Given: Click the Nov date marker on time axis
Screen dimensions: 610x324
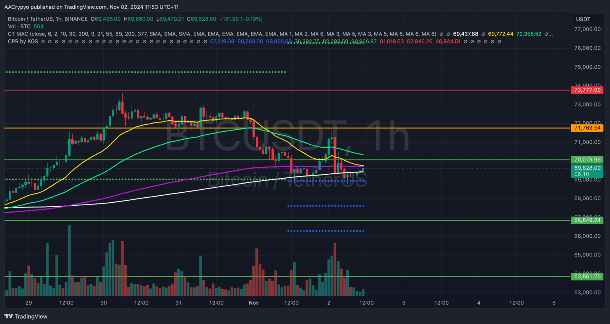Looking at the screenshot, I should (x=254, y=303).
